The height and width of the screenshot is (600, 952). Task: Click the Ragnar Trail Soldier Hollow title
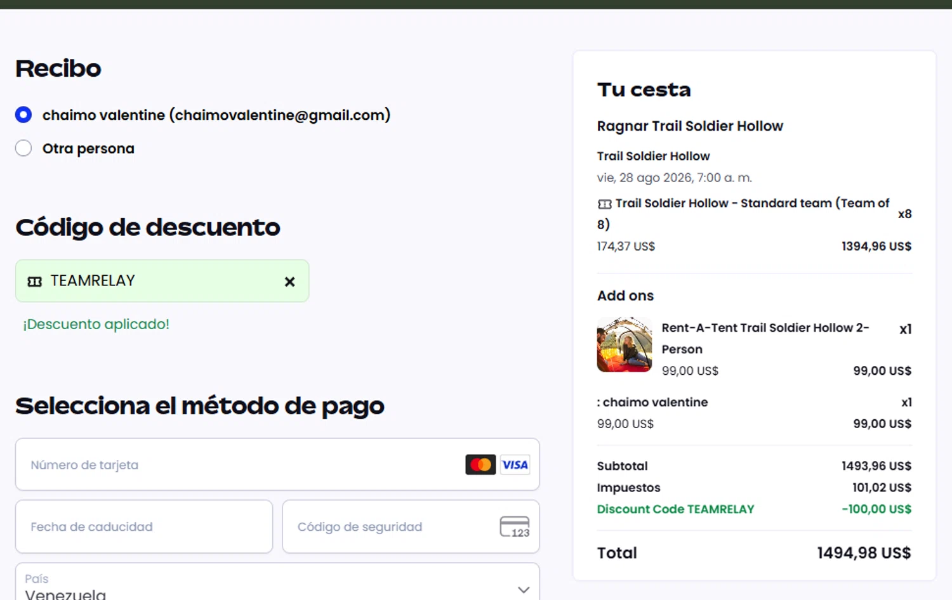tap(690, 126)
